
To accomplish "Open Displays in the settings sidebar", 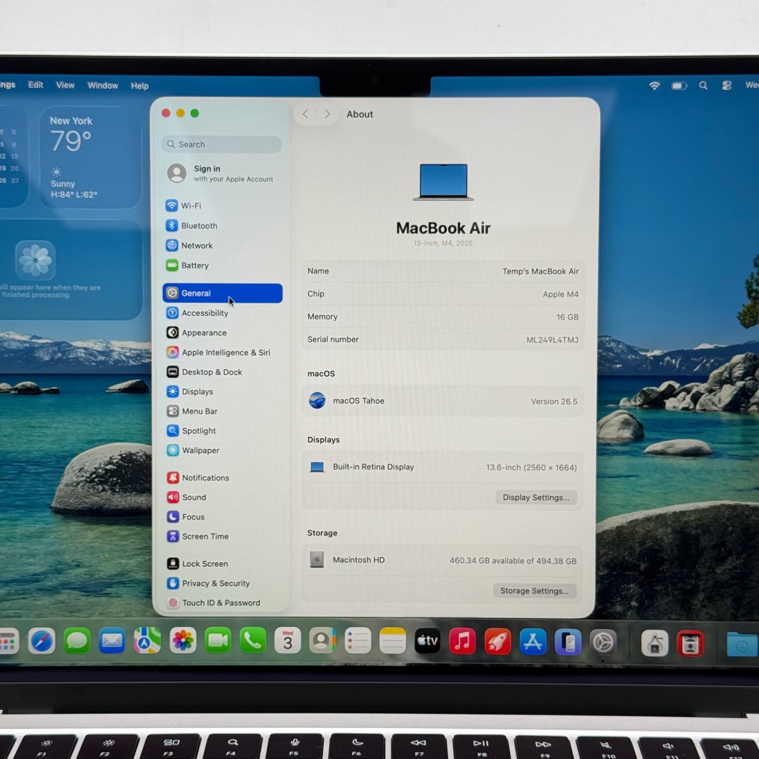I will (x=223, y=392).
